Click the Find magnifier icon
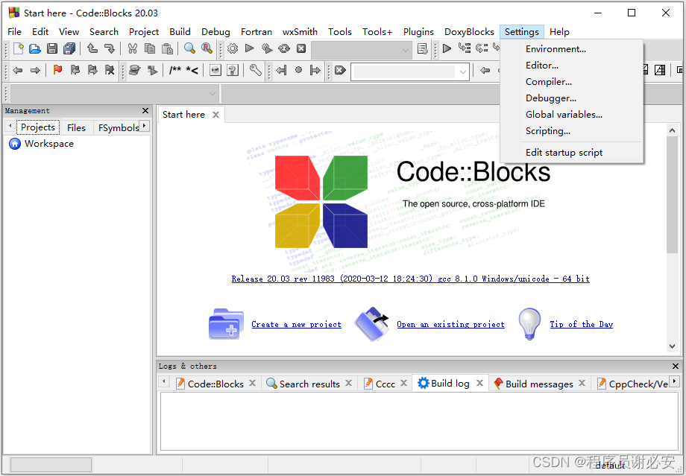 point(189,48)
